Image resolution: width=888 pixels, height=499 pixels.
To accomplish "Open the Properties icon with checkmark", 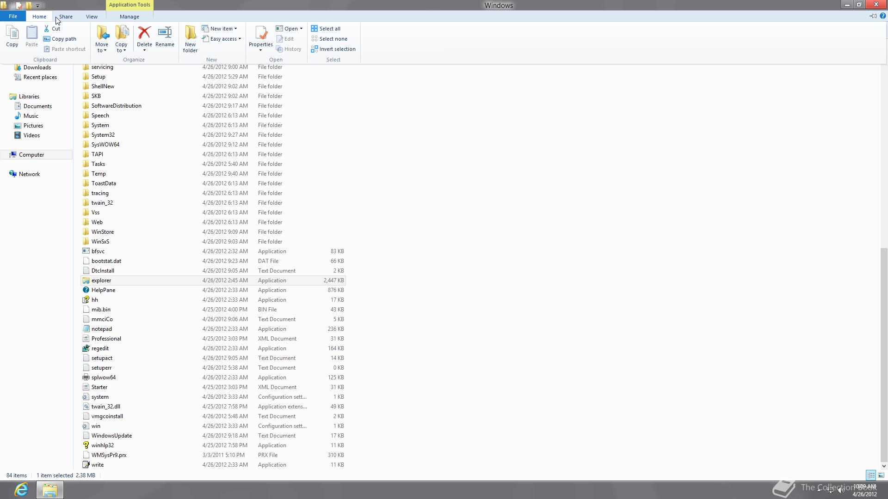I will pos(261,33).
